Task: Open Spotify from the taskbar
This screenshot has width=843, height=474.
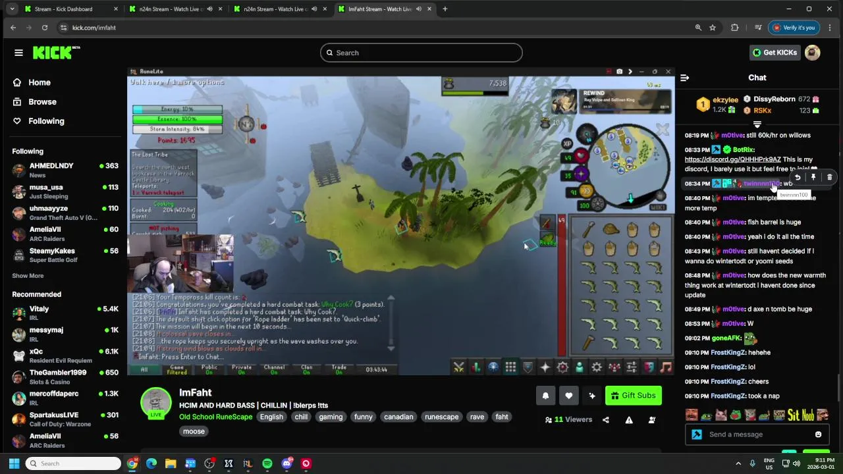Action: 267,463
